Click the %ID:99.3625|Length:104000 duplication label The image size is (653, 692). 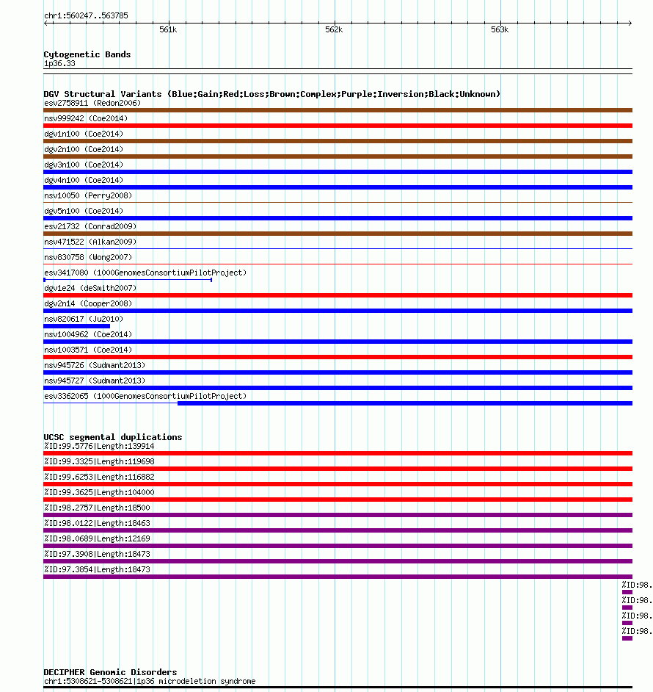click(x=99, y=492)
